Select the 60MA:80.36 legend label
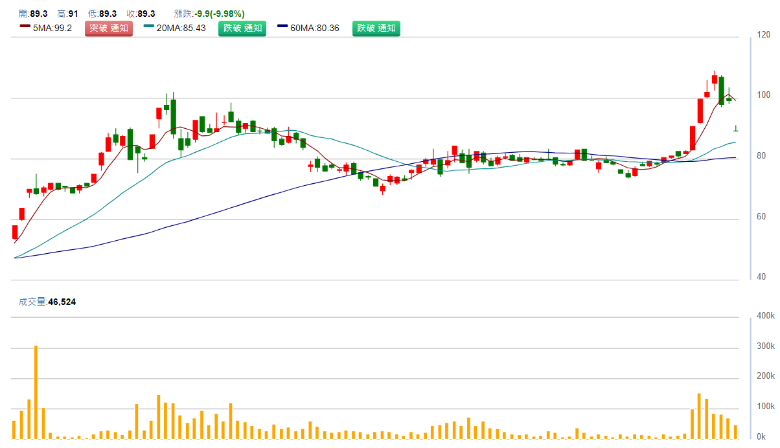The image size is (780, 448). click(314, 28)
